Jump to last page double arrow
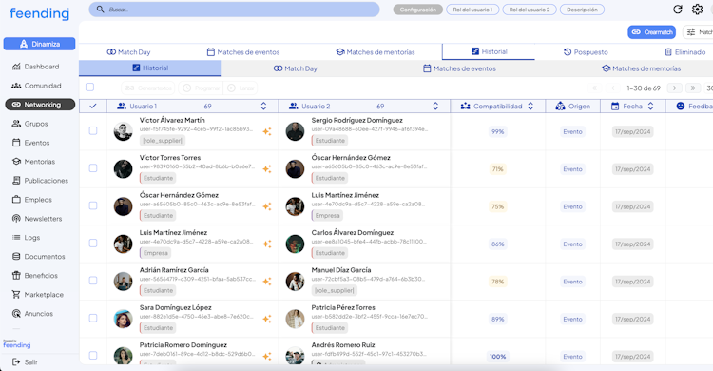The width and height of the screenshot is (713, 371). point(693,88)
